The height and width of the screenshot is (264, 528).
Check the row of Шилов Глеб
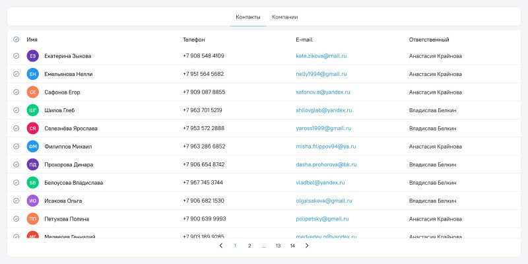(x=16, y=110)
